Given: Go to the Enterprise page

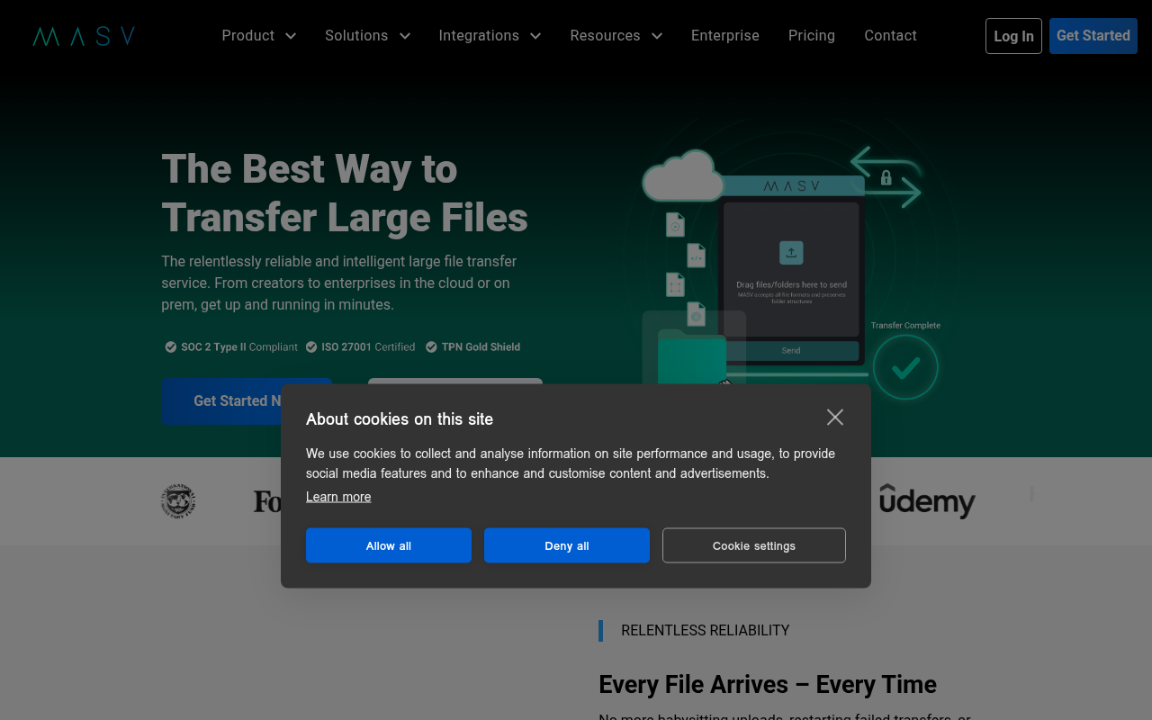Looking at the screenshot, I should click(x=725, y=36).
